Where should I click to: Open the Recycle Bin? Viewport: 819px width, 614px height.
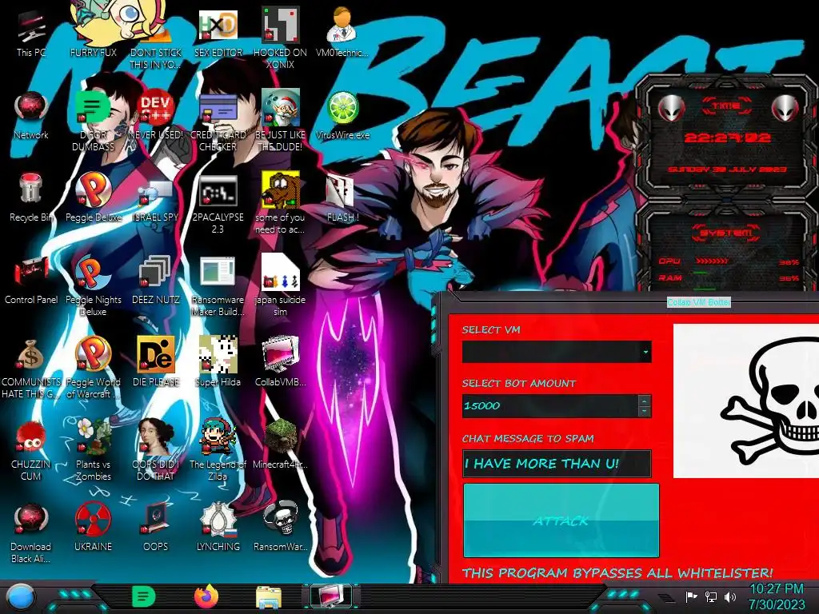(31, 197)
